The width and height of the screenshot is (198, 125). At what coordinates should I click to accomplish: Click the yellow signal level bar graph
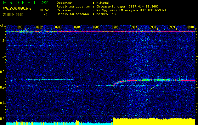click(x=154, y=121)
